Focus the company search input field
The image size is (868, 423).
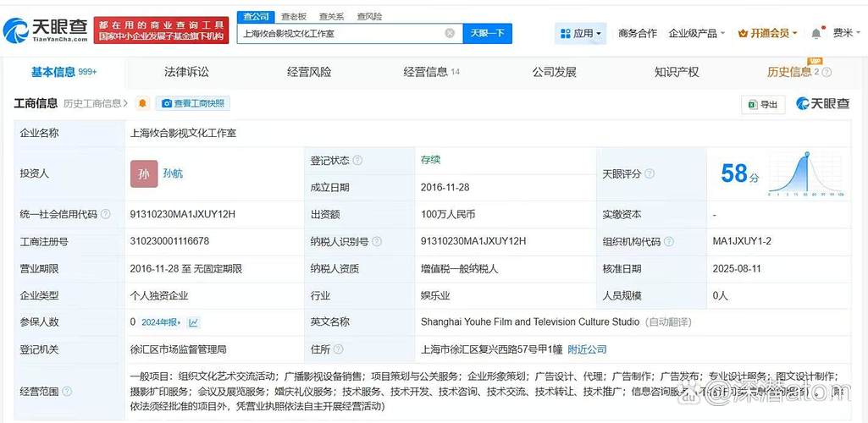[x=341, y=33]
